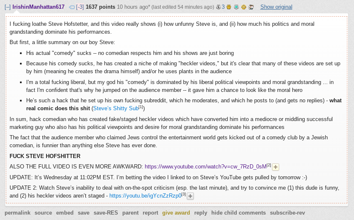Open the youtube.com/watch?v=cw_7RzD_0sM link

click(205, 166)
